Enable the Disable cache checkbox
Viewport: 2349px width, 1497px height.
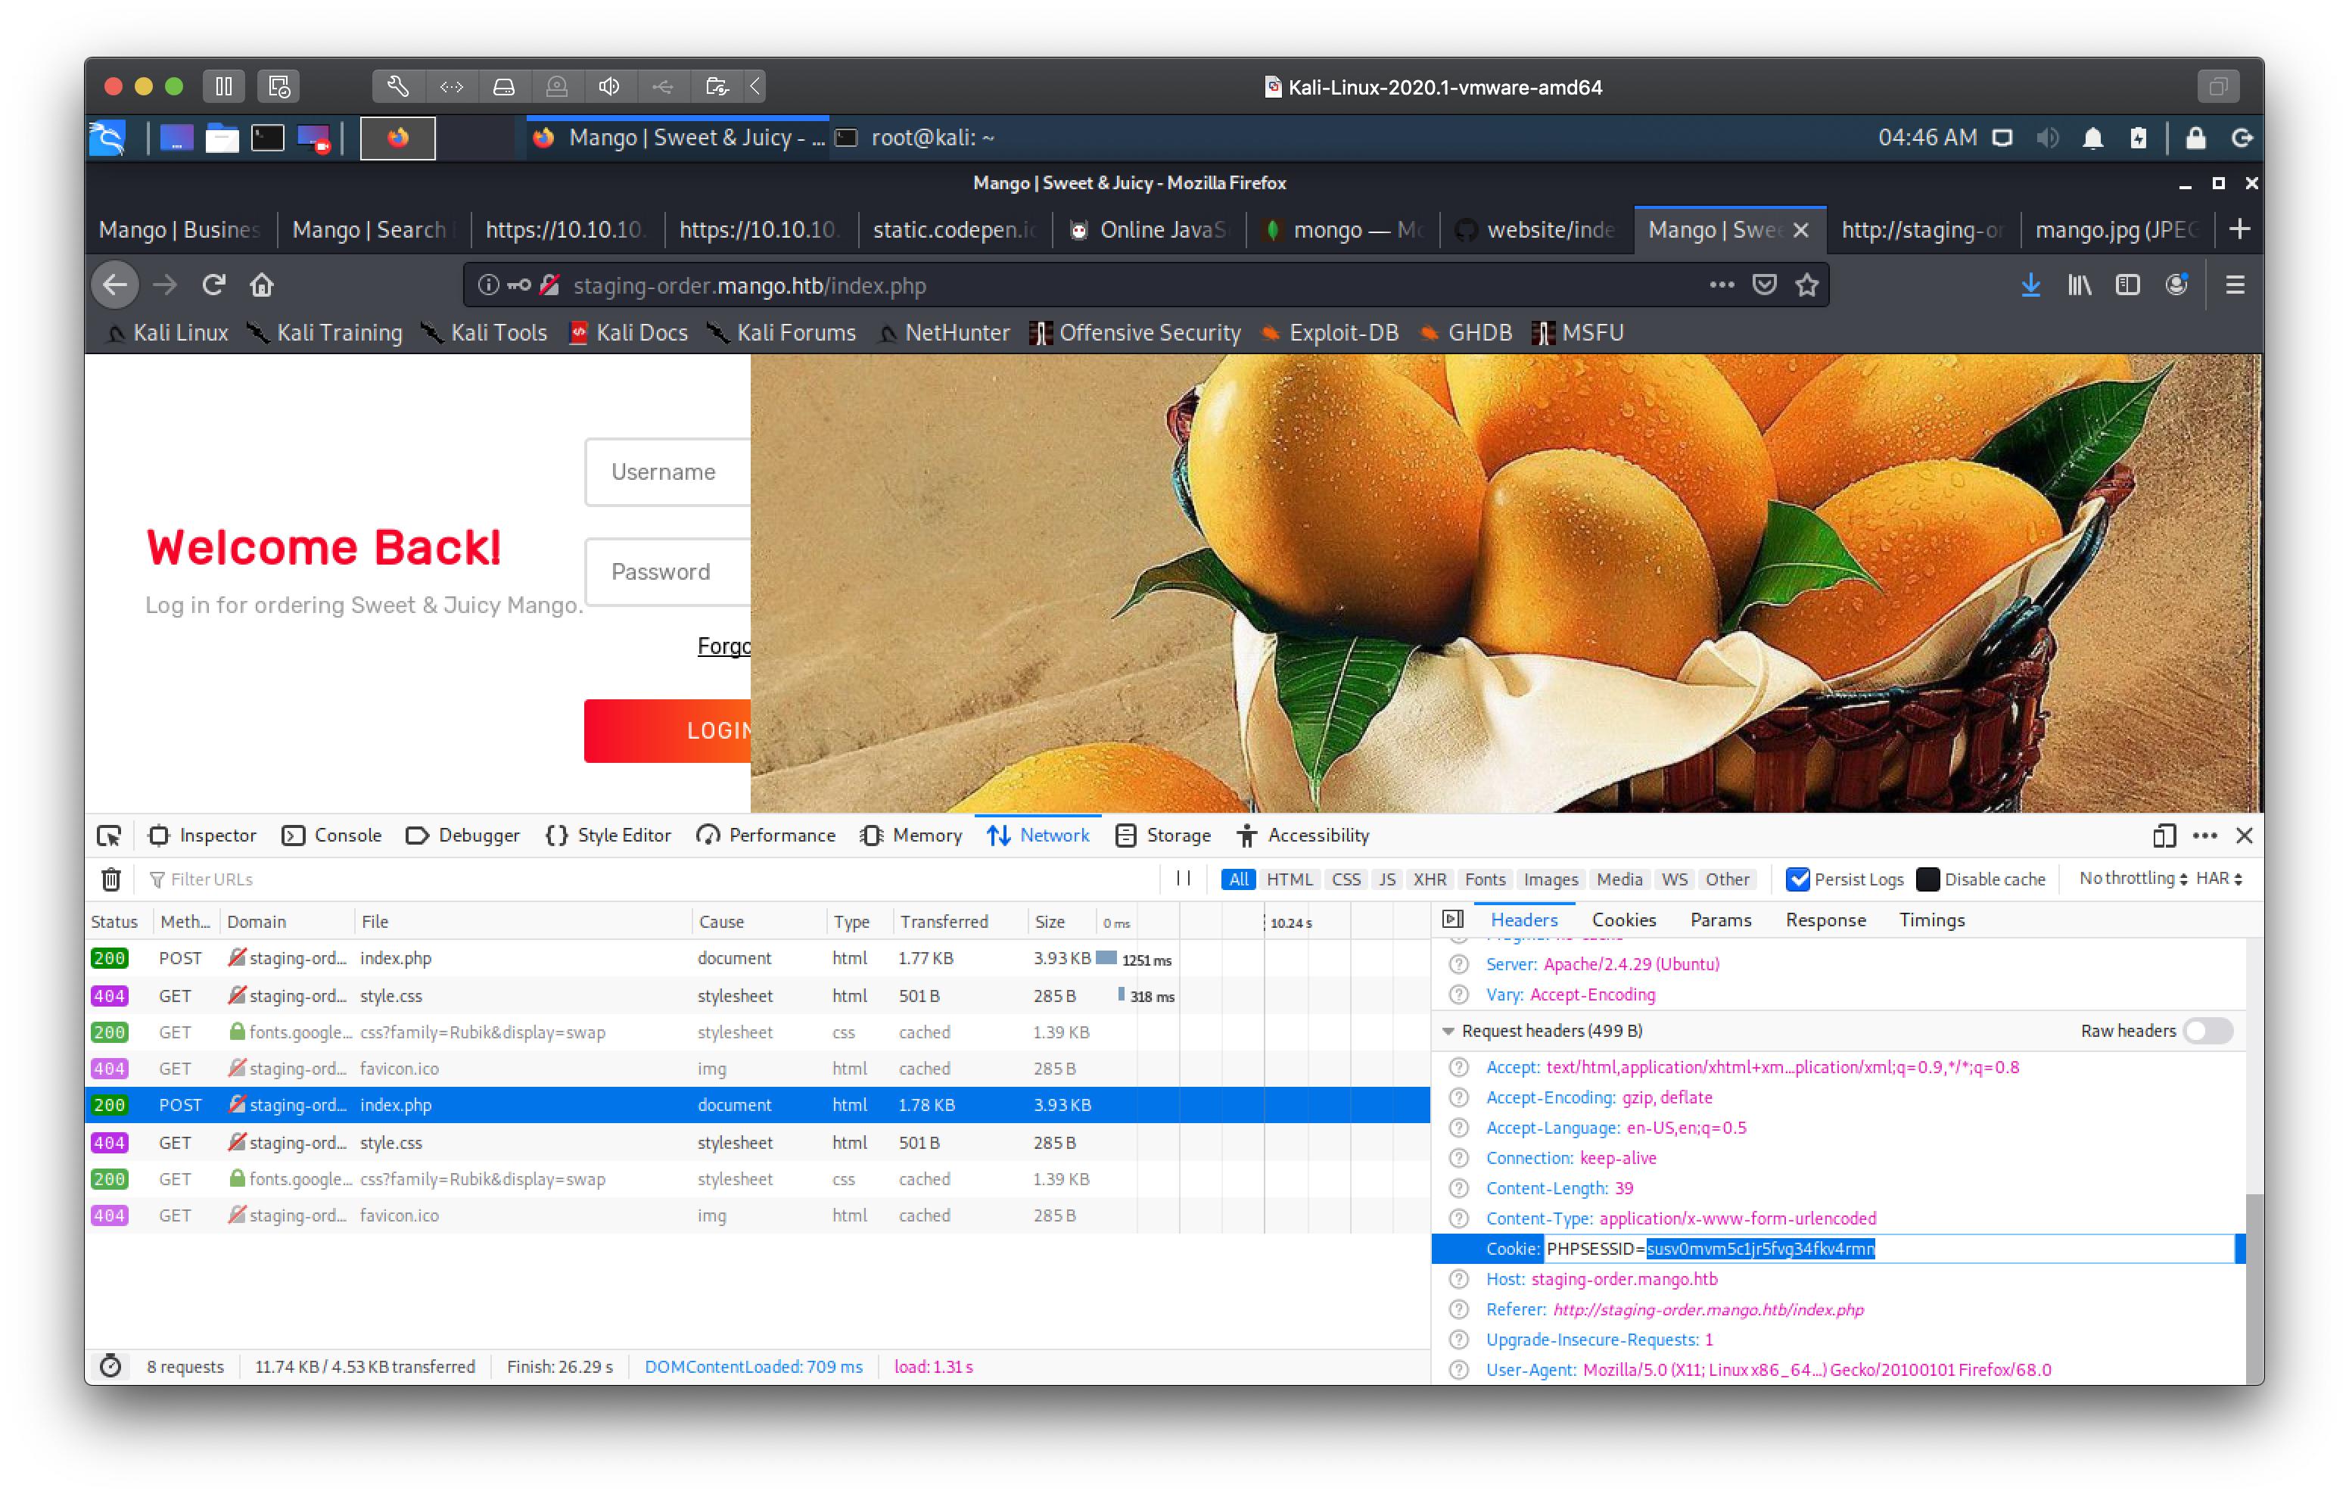(1927, 879)
